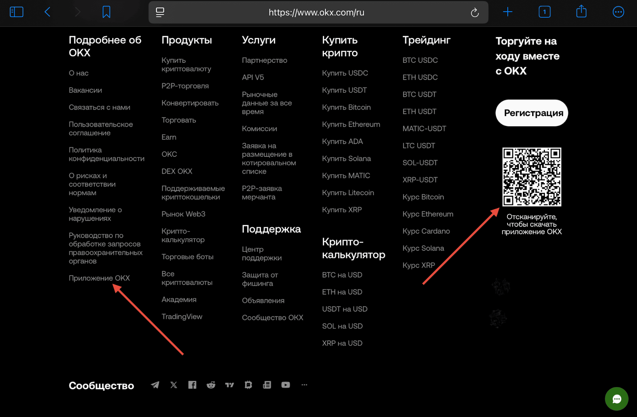The image size is (637, 417).
Task: Tap the OKX app QR code
Action: point(532,177)
